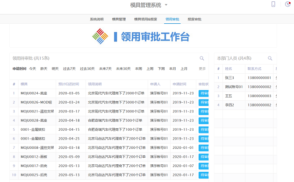Viewport: 294px width, 182px height.
Task: Click the 姓名 column header
Action: click(229, 69)
